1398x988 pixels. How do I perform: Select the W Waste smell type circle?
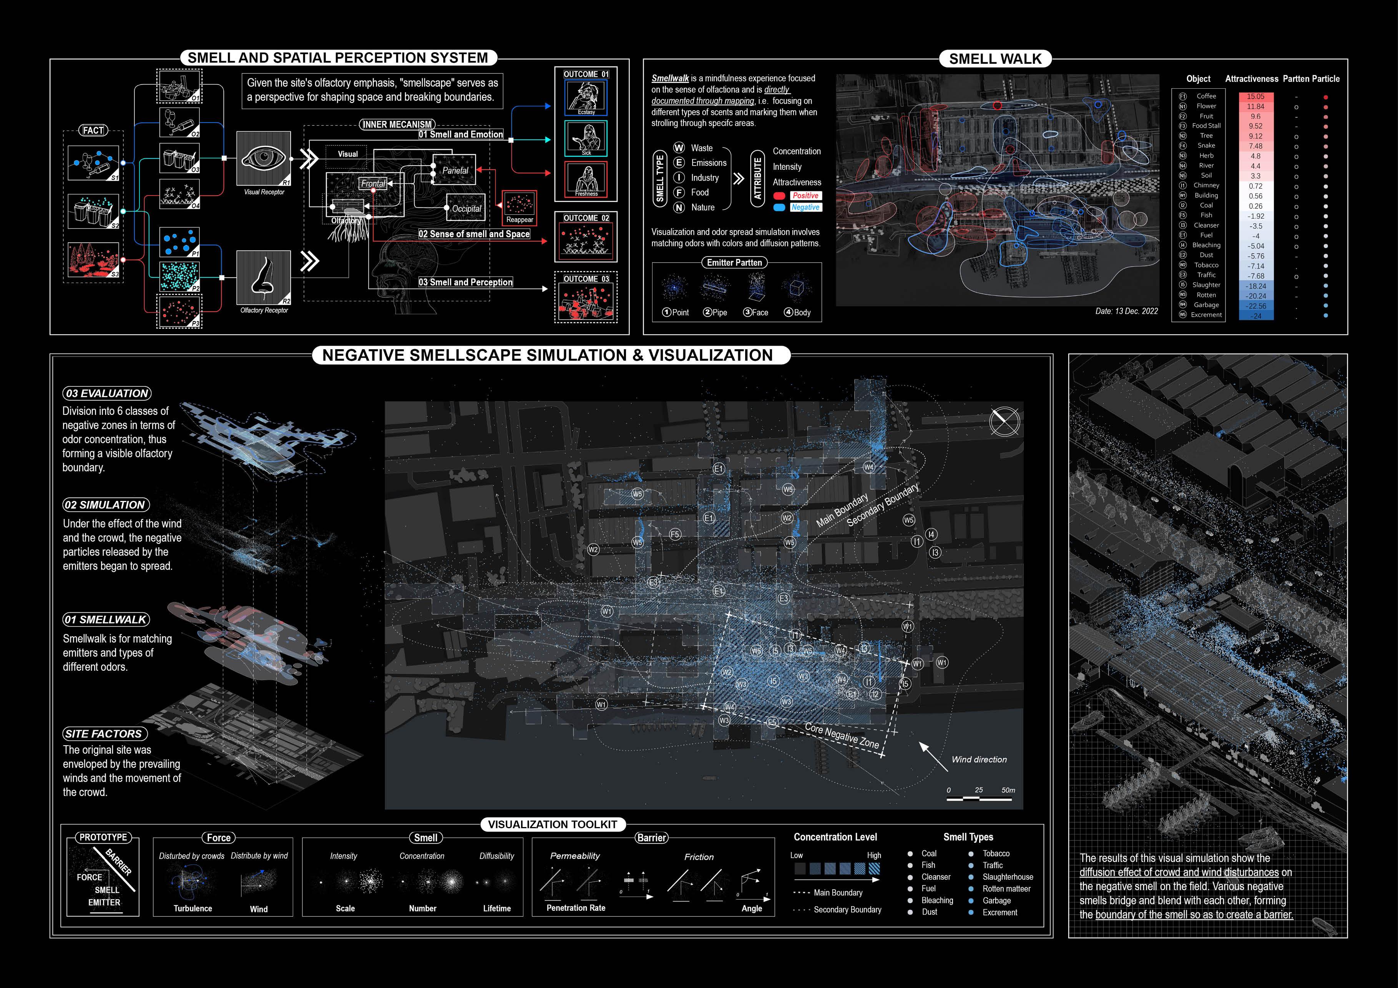coord(679,148)
